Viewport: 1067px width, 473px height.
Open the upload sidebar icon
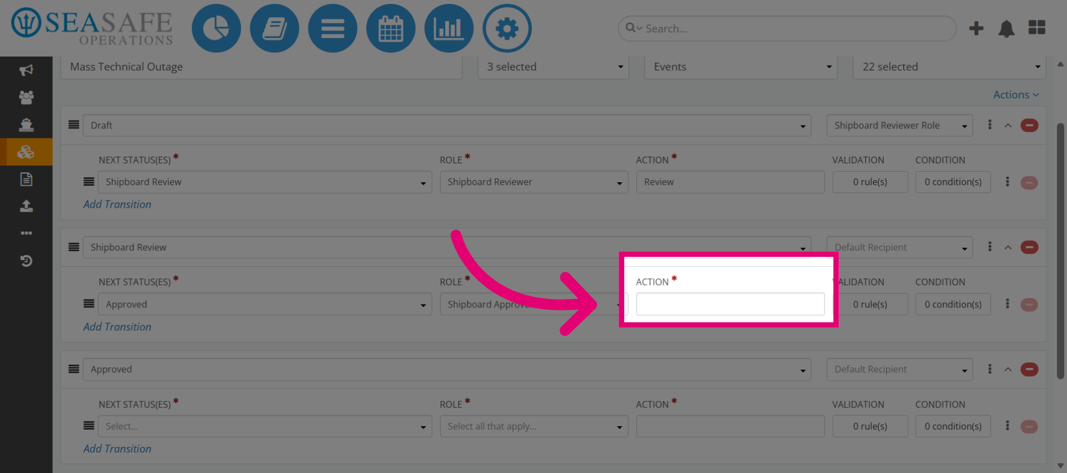[26, 206]
